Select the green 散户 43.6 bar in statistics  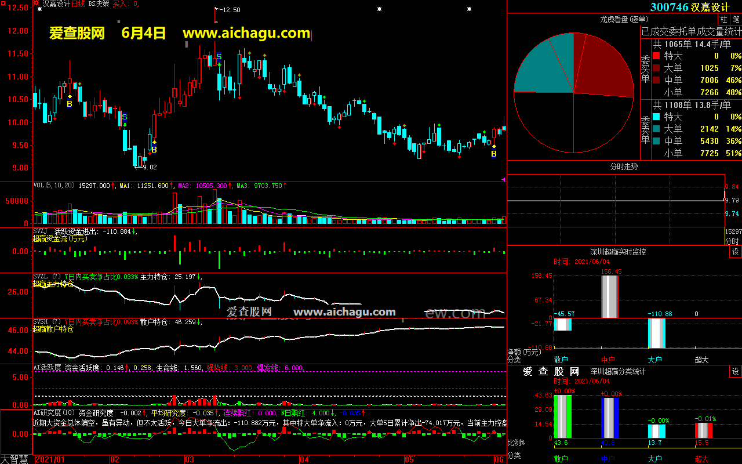tap(563, 416)
